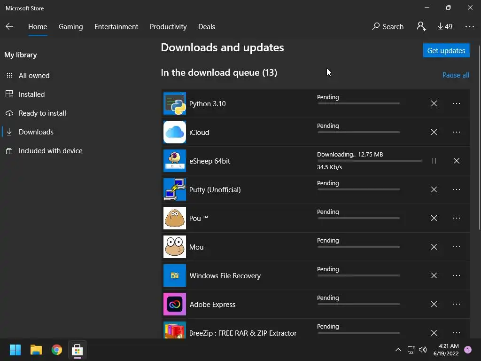Open the Pou app icon
The height and width of the screenshot is (361, 481).
(x=175, y=218)
